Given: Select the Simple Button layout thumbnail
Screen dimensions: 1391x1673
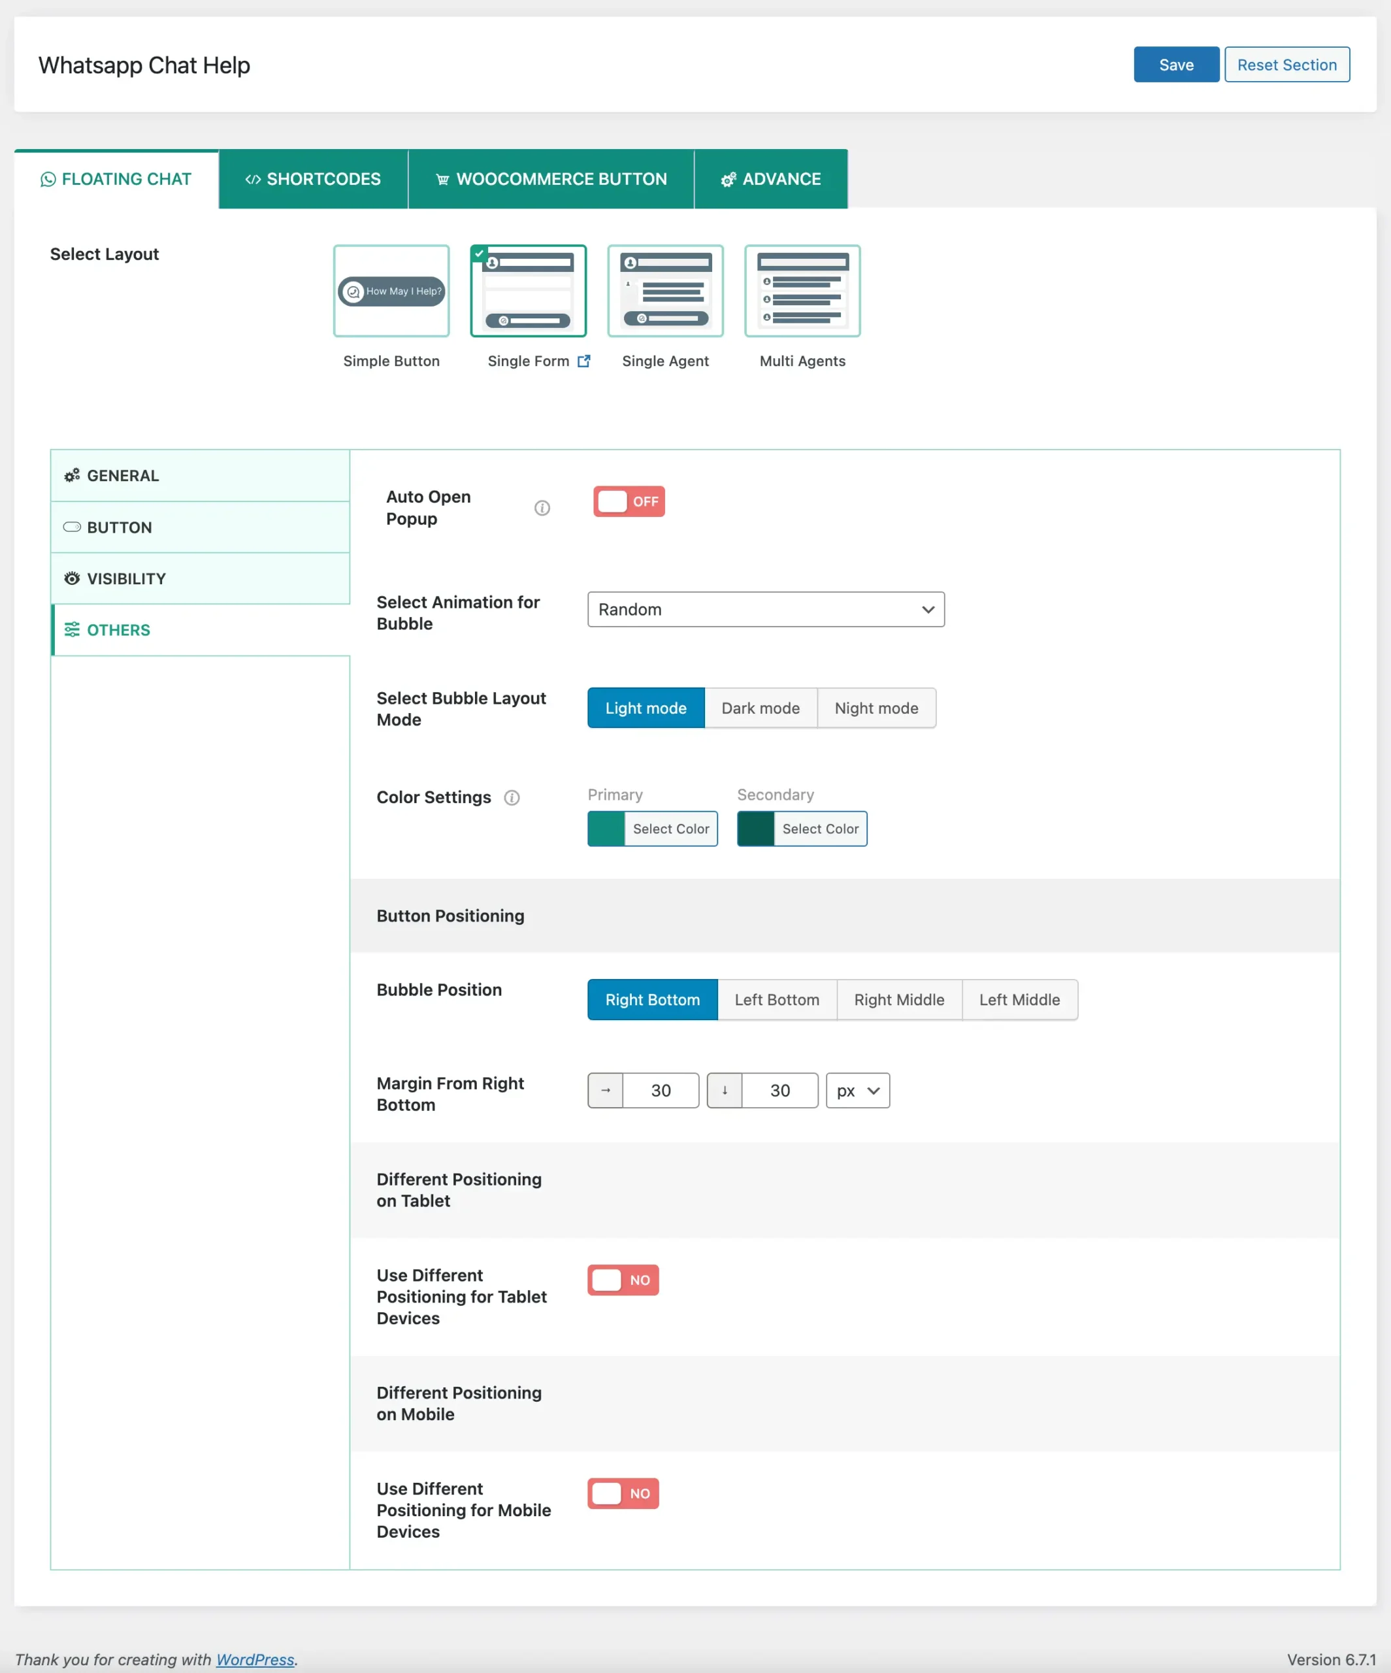Looking at the screenshot, I should click(391, 291).
